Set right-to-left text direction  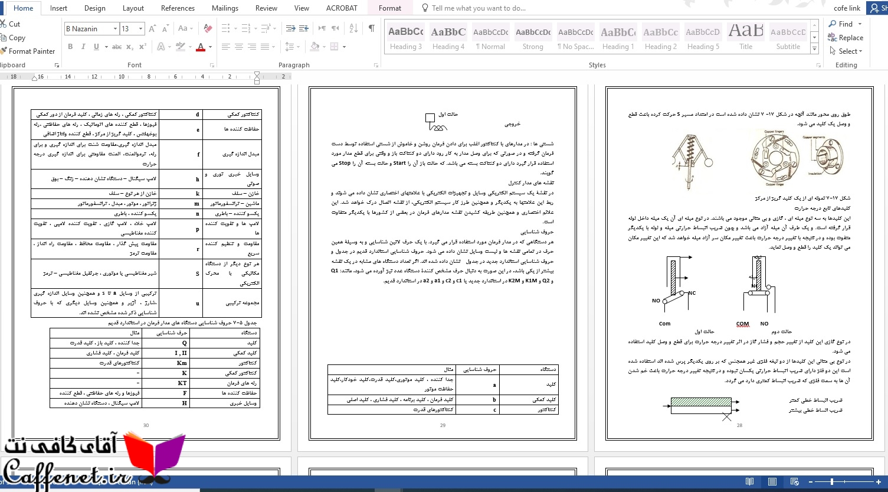click(335, 28)
